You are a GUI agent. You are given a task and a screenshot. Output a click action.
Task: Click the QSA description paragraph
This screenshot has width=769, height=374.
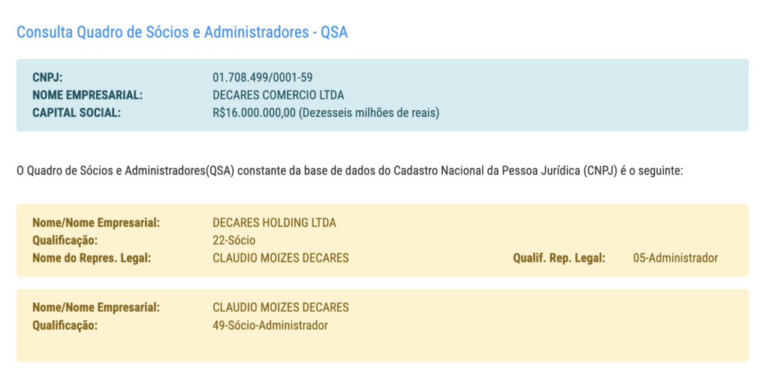point(350,171)
